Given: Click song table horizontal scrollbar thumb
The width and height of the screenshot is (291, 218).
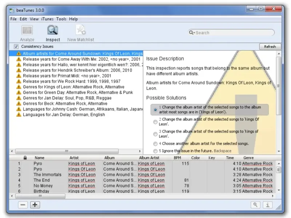Looking at the screenshot, I should coord(40,196).
